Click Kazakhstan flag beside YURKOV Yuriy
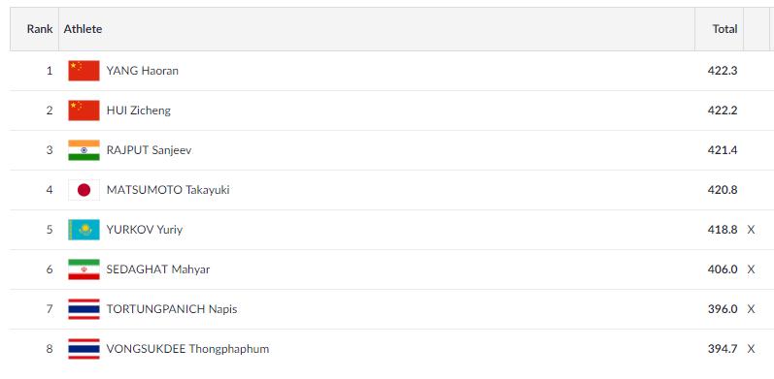The height and width of the screenshot is (379, 774). (84, 230)
